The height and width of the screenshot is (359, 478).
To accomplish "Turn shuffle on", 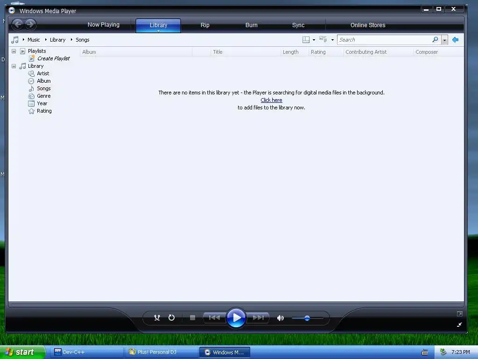I will [157, 318].
